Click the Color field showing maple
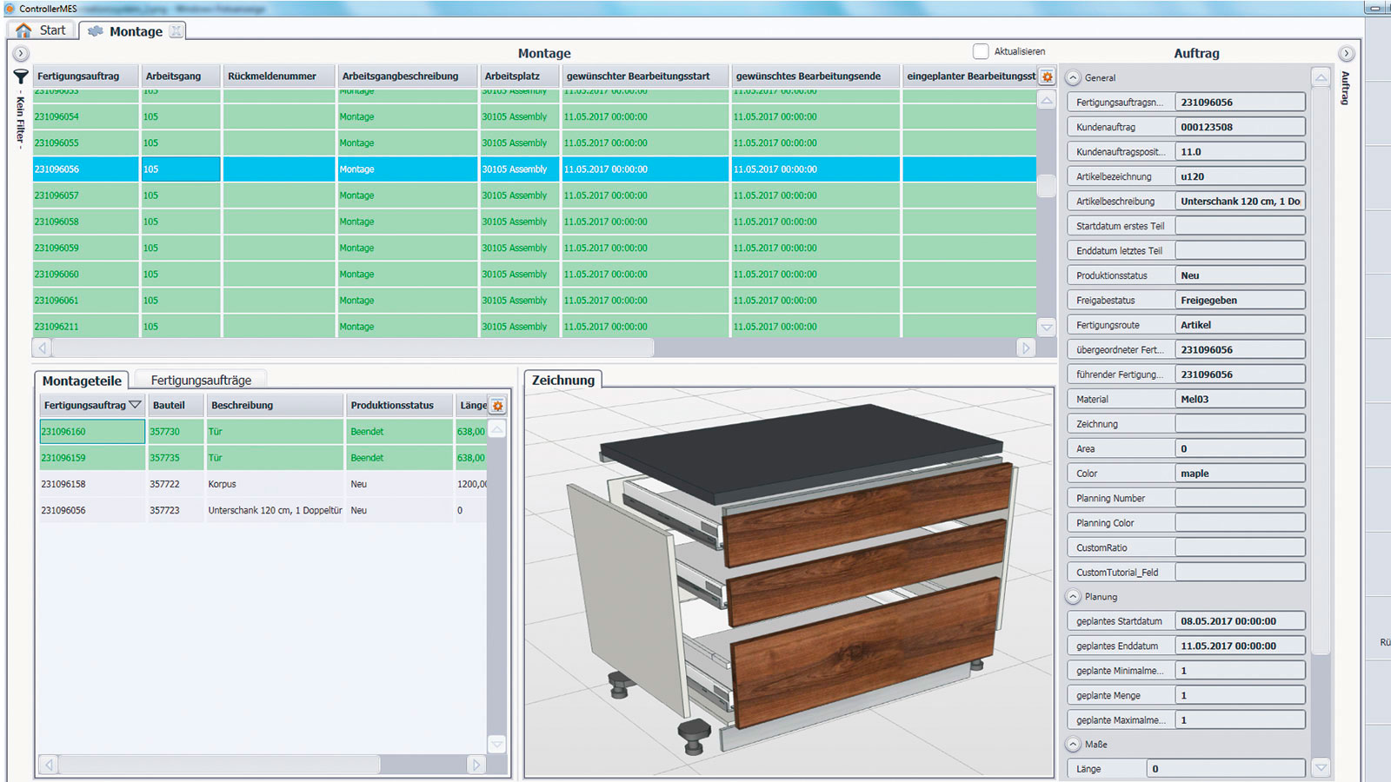The image size is (1391, 782). coord(1239,474)
